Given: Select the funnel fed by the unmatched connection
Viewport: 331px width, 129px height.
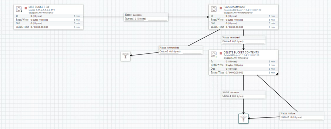Looking at the screenshot, I should [x=125, y=56].
